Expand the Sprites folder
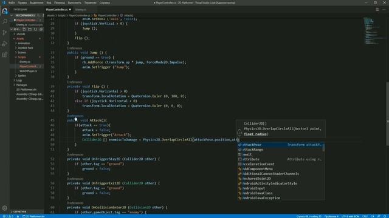The image size is (389, 218). click(x=27, y=76)
